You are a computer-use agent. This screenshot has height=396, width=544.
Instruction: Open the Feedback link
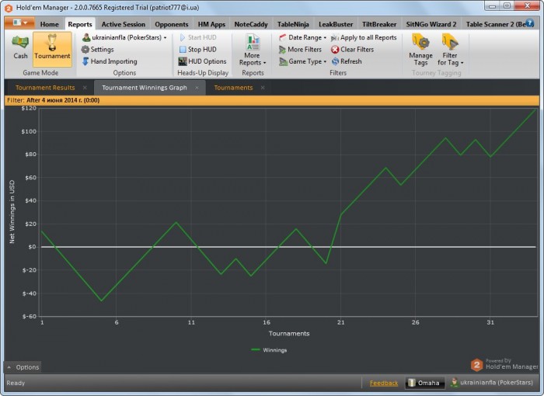coord(384,383)
